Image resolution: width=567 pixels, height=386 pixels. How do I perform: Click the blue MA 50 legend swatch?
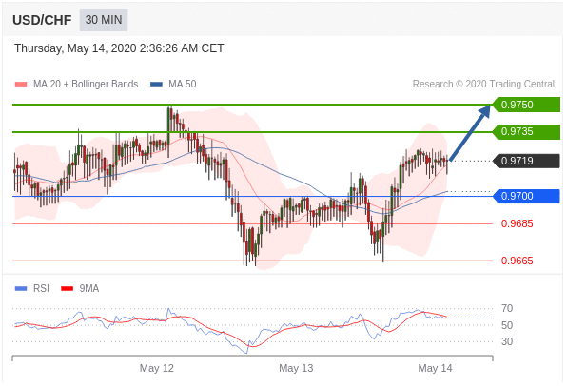157,85
